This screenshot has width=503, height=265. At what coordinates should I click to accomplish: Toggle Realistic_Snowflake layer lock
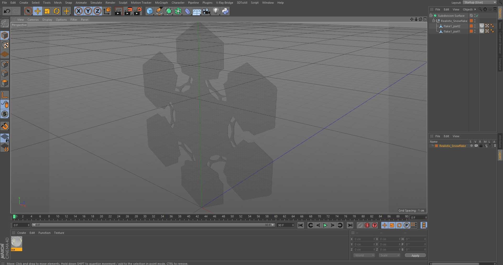(x=490, y=146)
